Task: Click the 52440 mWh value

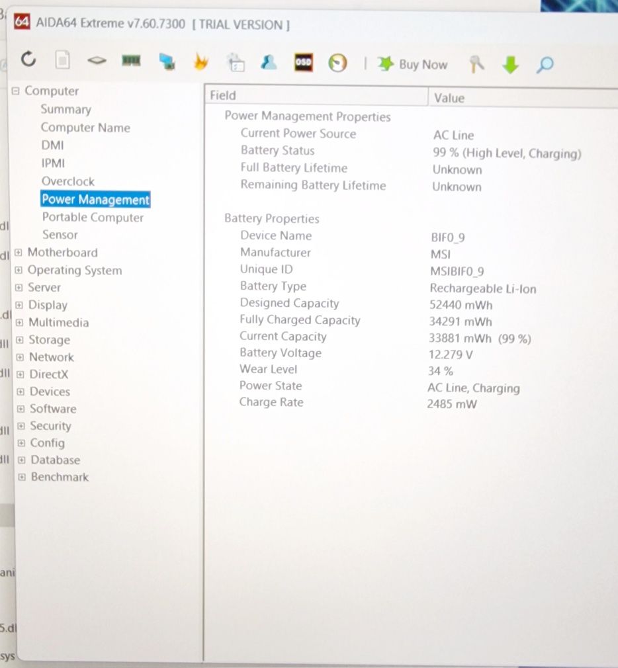Action: [461, 305]
